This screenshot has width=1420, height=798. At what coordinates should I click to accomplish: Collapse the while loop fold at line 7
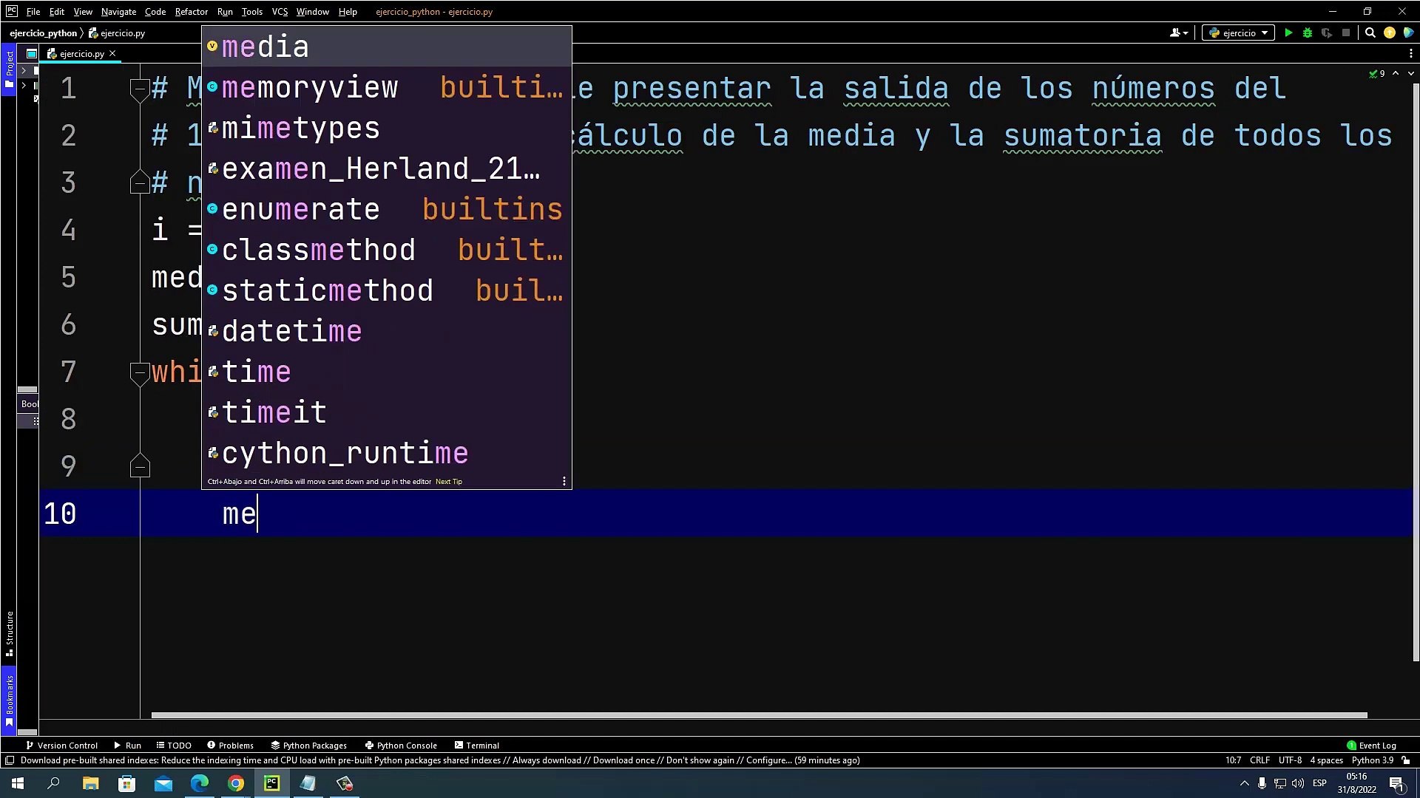point(139,373)
